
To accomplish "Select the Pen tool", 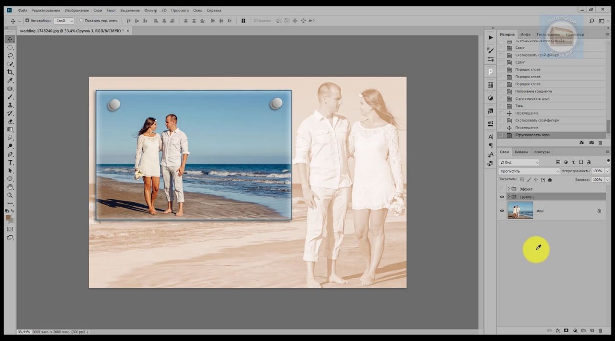I will pyautogui.click(x=10, y=154).
